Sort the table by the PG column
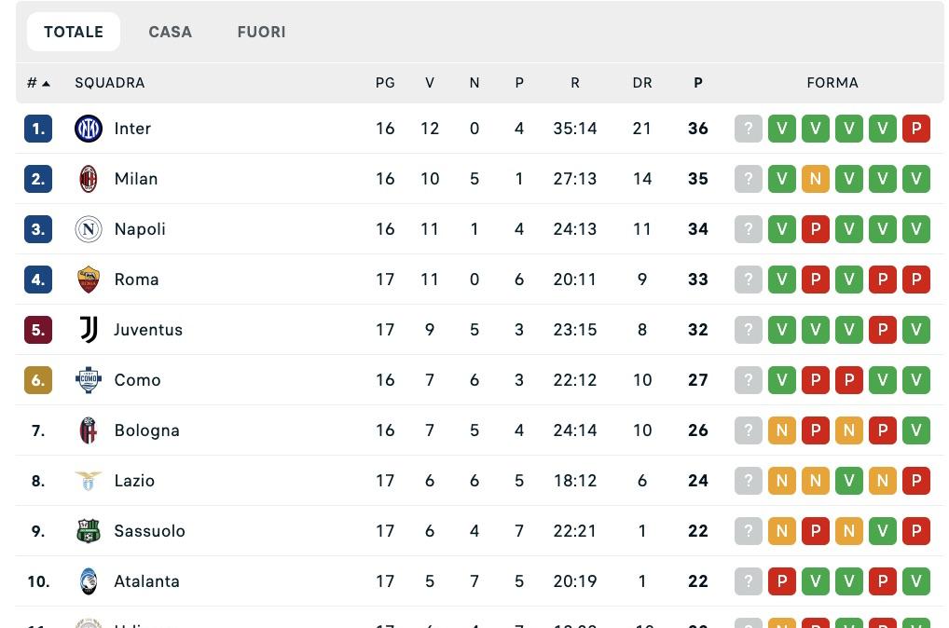949x628 pixels. (x=385, y=83)
